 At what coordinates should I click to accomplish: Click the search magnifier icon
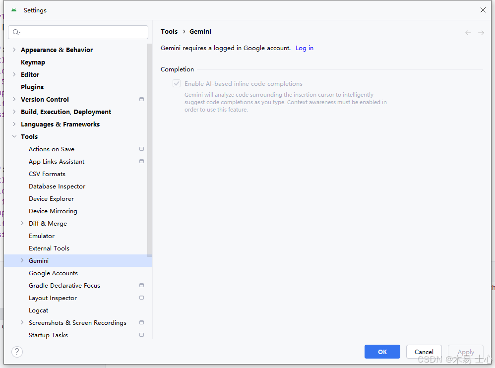[16, 32]
